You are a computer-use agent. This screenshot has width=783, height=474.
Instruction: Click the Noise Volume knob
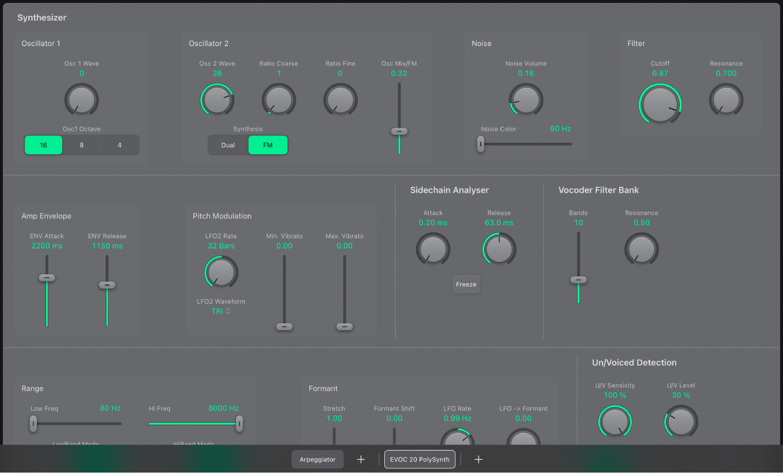click(x=526, y=100)
